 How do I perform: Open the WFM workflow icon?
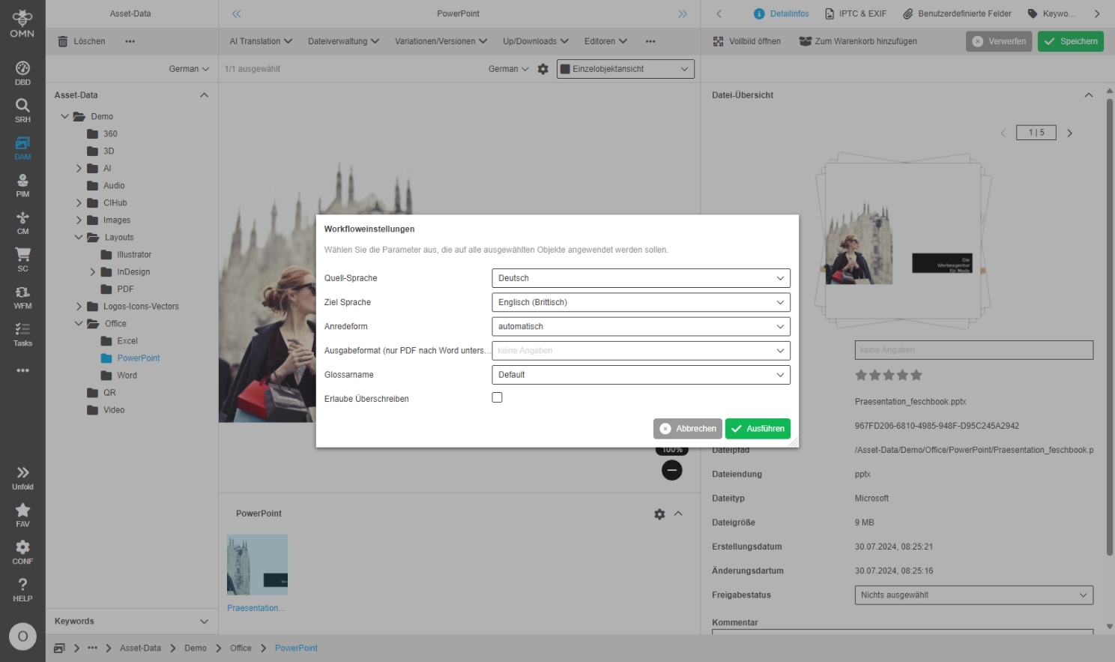click(22, 297)
